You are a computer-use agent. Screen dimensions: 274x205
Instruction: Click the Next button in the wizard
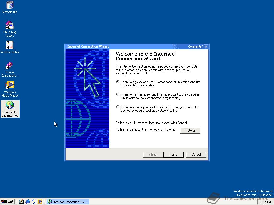pos(173,155)
